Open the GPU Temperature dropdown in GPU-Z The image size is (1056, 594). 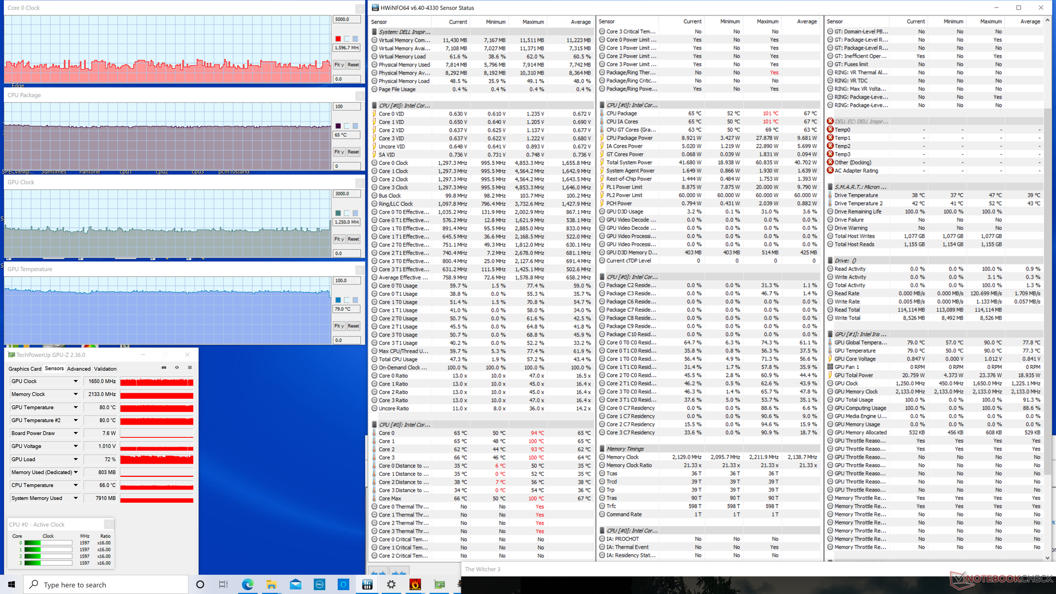(76, 408)
